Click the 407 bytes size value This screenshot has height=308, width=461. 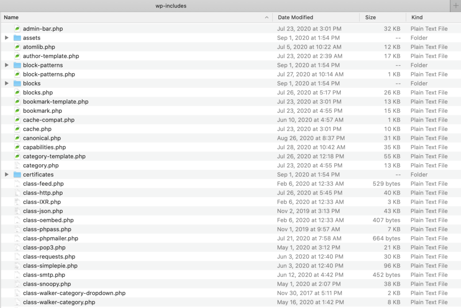click(386, 220)
